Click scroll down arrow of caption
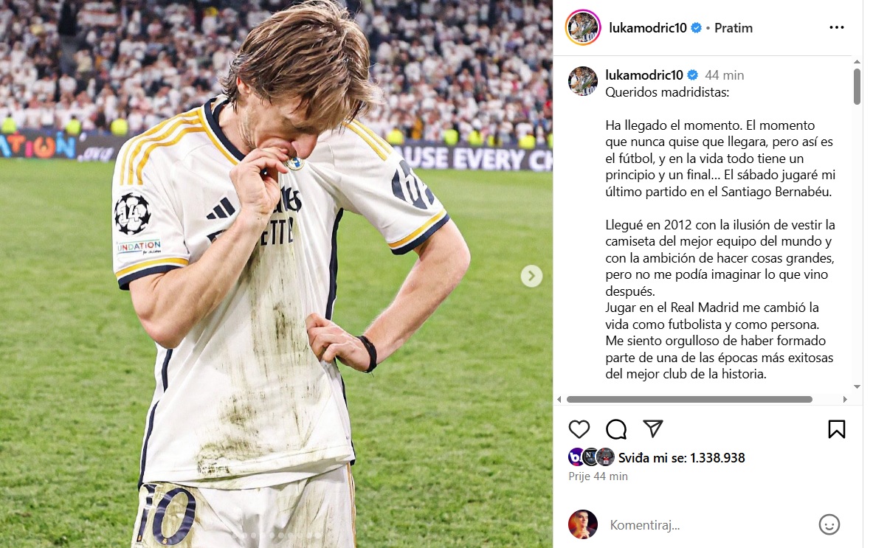This screenshot has height=548, width=873. [857, 386]
